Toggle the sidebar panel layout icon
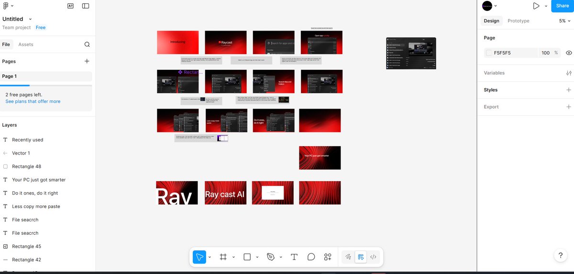The width and height of the screenshot is (574, 274). point(86,6)
